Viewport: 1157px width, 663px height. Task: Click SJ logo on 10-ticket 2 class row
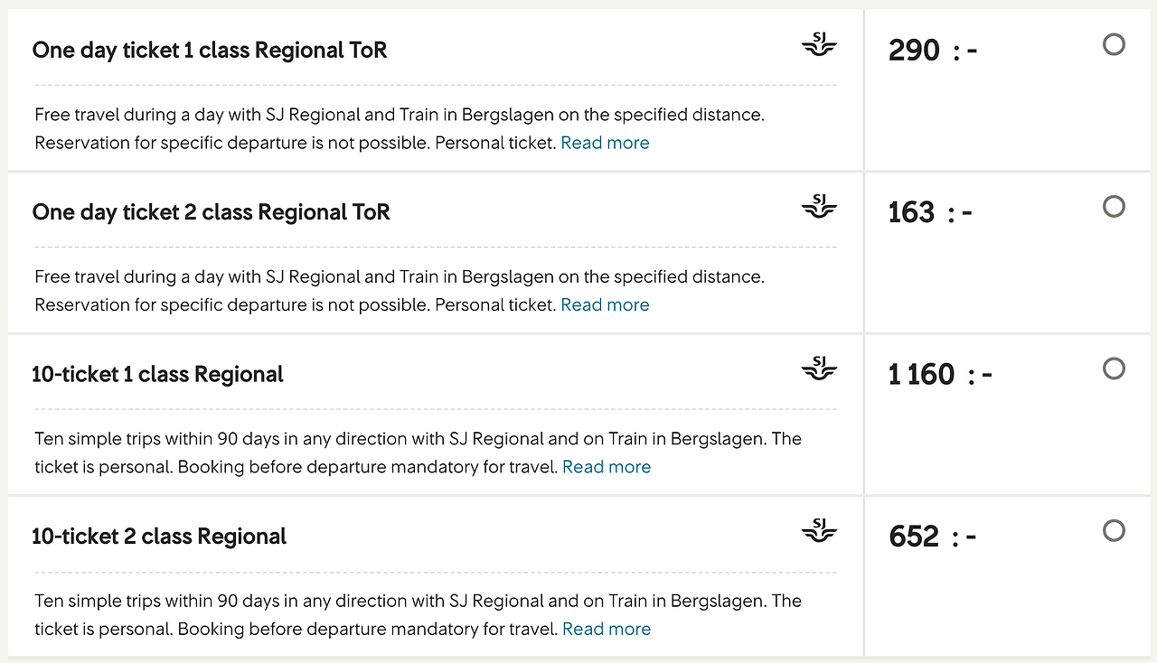(819, 530)
